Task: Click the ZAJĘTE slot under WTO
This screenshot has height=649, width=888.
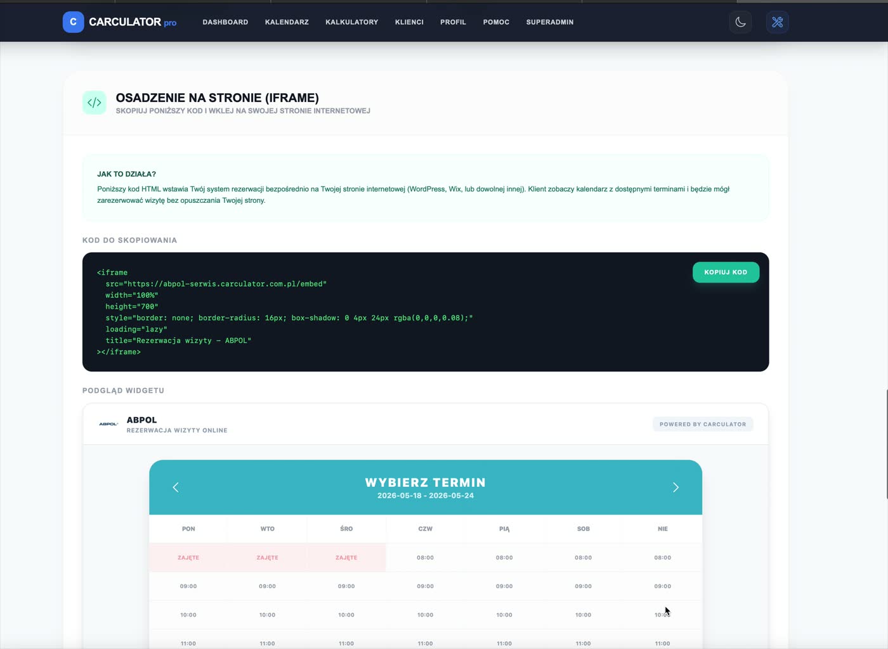Action: point(268,558)
